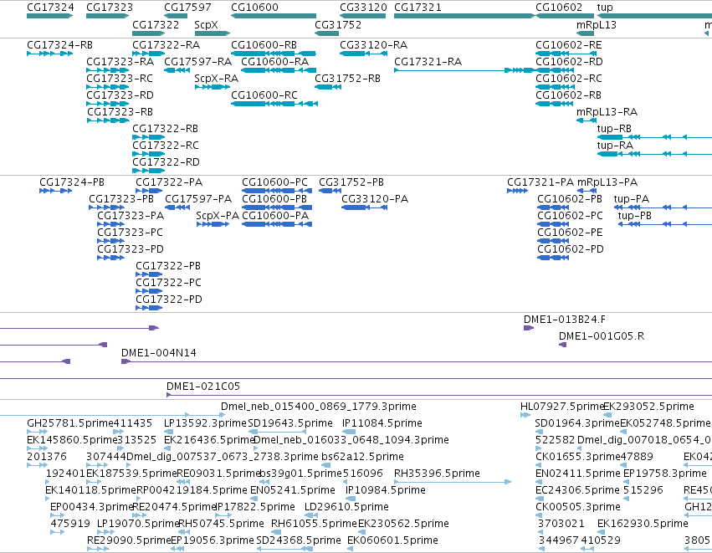Select protein CG17322-PA
Viewport: 712px width, 553px height.
point(149,191)
